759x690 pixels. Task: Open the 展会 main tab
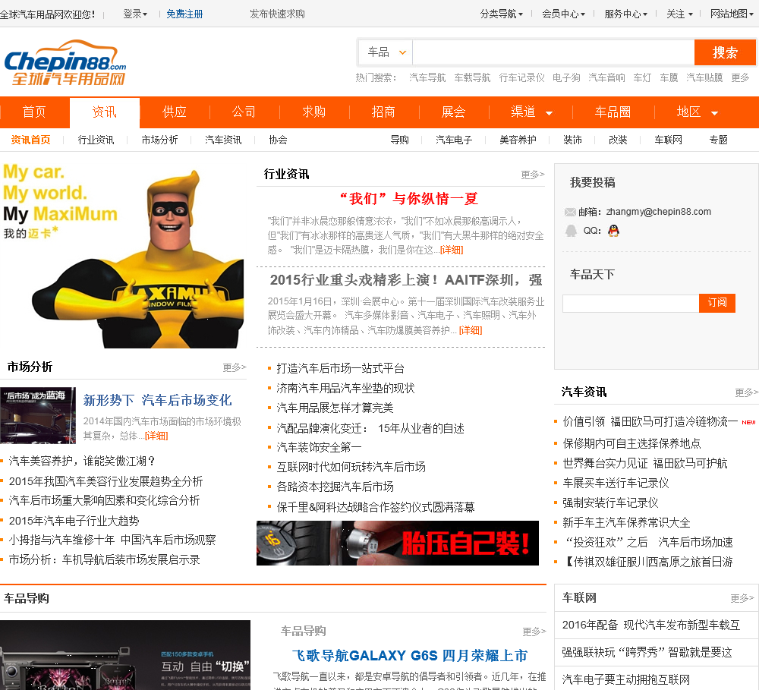(x=454, y=112)
